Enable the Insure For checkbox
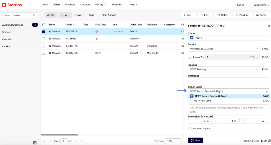 coord(190,57)
